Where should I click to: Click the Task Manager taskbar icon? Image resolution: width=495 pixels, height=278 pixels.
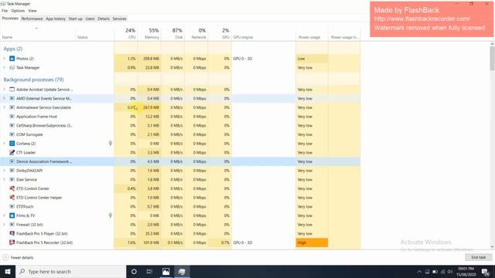[182, 271]
